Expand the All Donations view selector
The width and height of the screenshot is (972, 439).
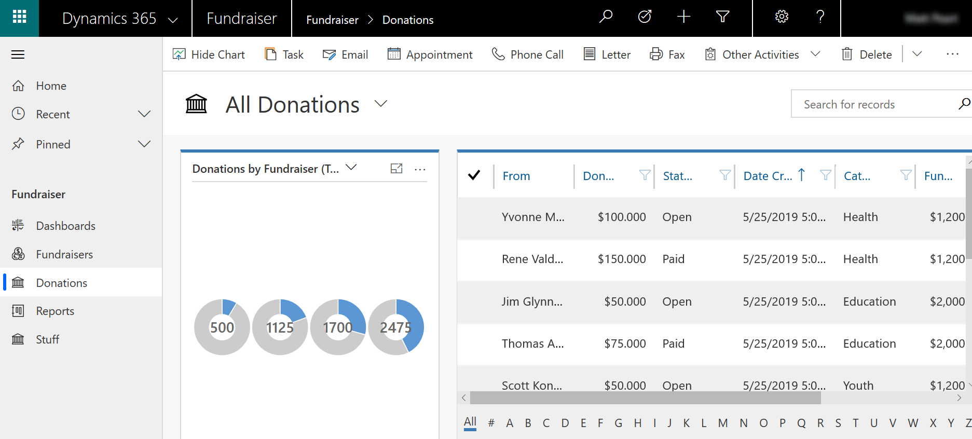[x=381, y=104]
